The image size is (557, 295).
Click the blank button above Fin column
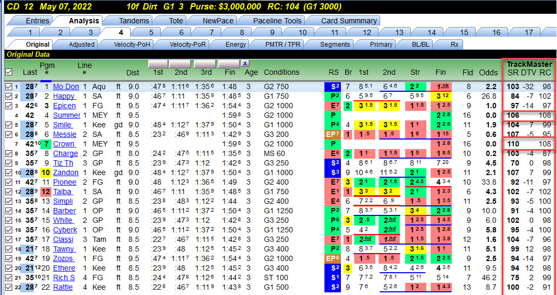[228, 64]
